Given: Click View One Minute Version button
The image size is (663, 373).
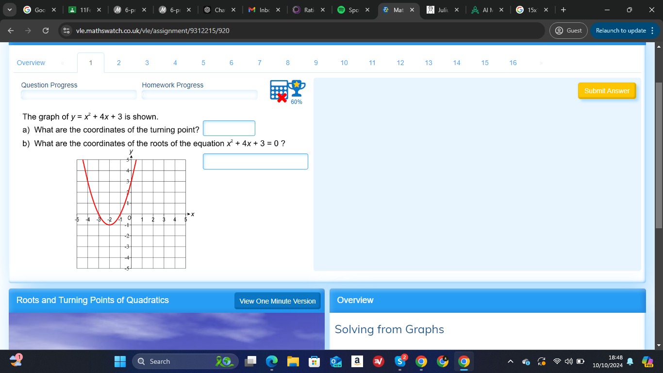Looking at the screenshot, I should [278, 301].
